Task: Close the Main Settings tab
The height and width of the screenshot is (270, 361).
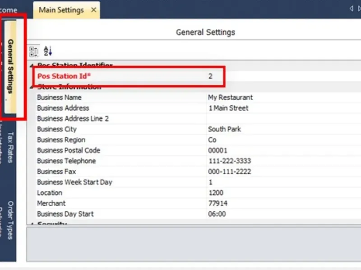Action: click(x=93, y=10)
